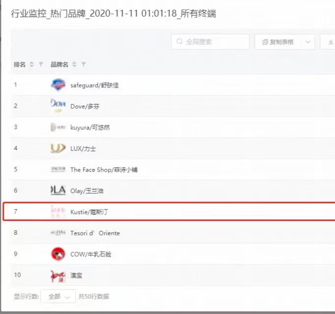Click the magnifier icon in search box
The height and width of the screenshot is (314, 335).
coord(179,42)
